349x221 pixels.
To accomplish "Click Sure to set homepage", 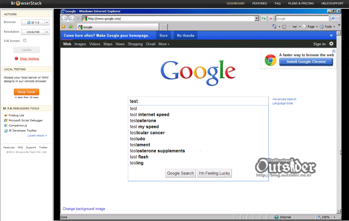I will 163,35.
